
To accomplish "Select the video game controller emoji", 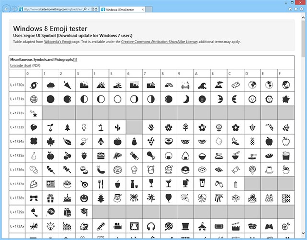I will click(x=269, y=227).
